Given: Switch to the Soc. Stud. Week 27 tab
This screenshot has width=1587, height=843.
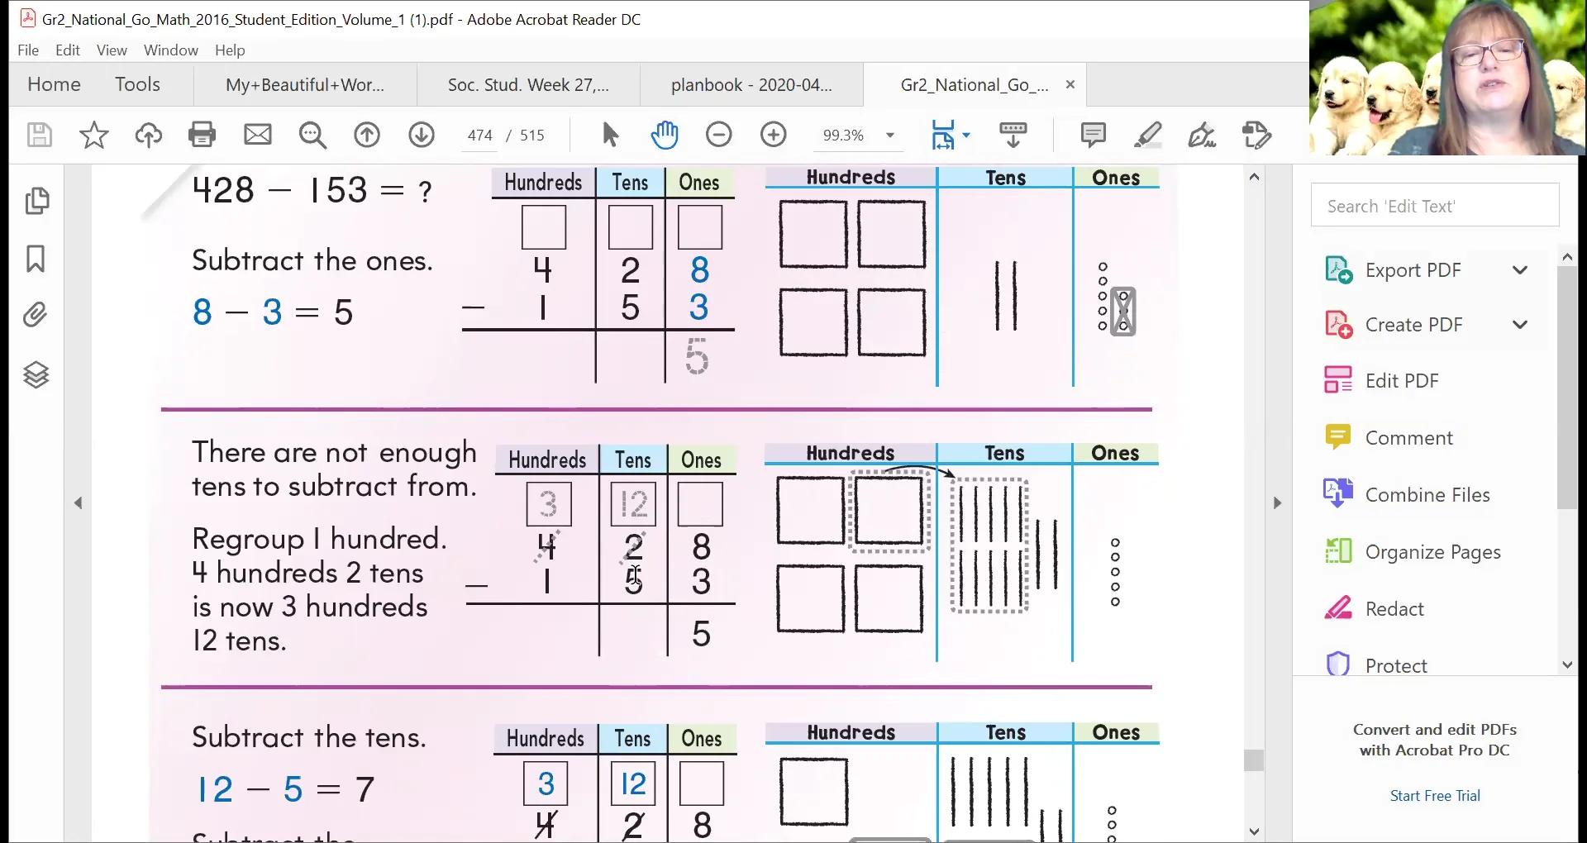Looking at the screenshot, I should click(x=528, y=85).
